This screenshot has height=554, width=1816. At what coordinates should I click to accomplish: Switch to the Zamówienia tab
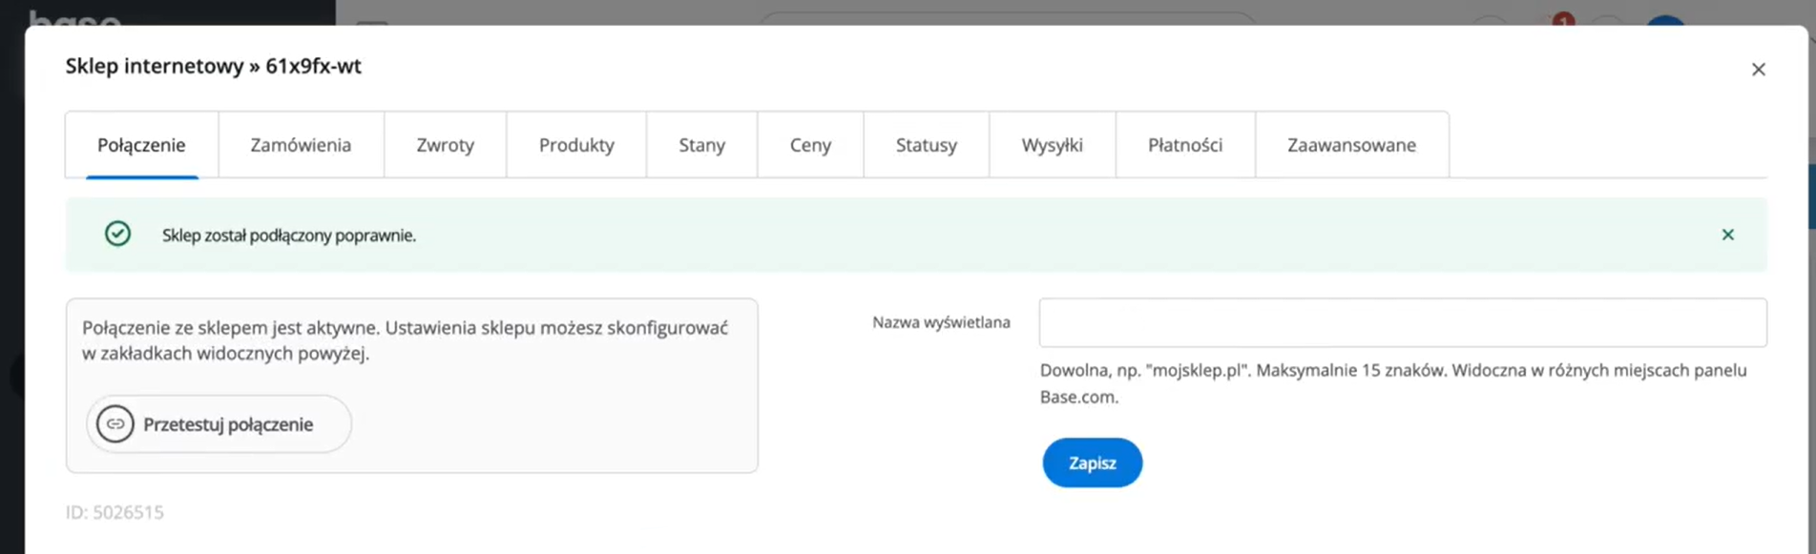click(x=301, y=145)
